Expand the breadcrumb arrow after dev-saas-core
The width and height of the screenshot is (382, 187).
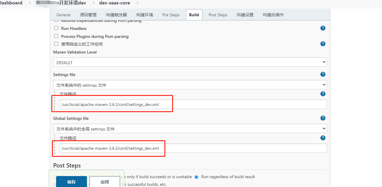coord(137,3)
